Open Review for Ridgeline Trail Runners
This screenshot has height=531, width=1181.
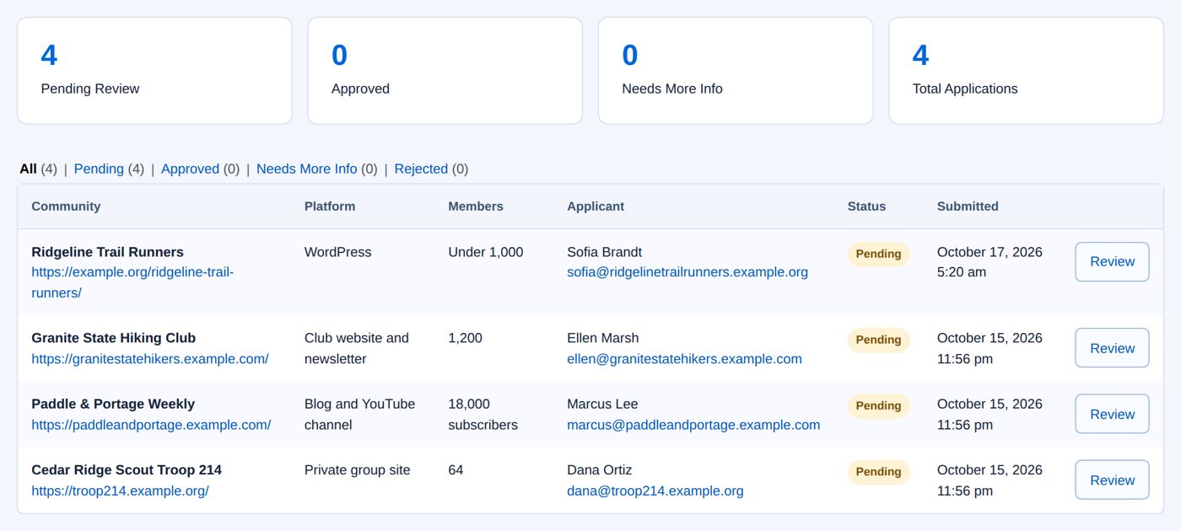pos(1112,261)
